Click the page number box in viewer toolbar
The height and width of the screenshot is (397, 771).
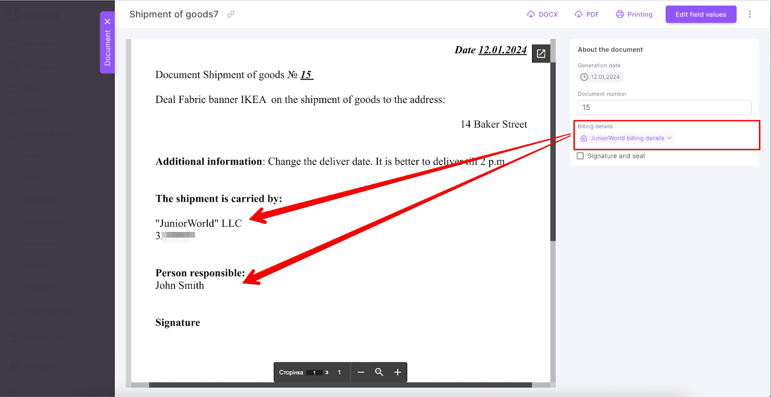314,372
